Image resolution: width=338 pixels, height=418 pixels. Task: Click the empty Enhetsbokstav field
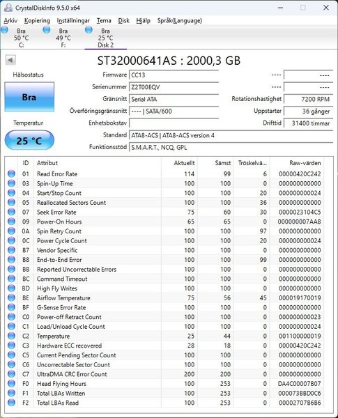tap(174, 123)
